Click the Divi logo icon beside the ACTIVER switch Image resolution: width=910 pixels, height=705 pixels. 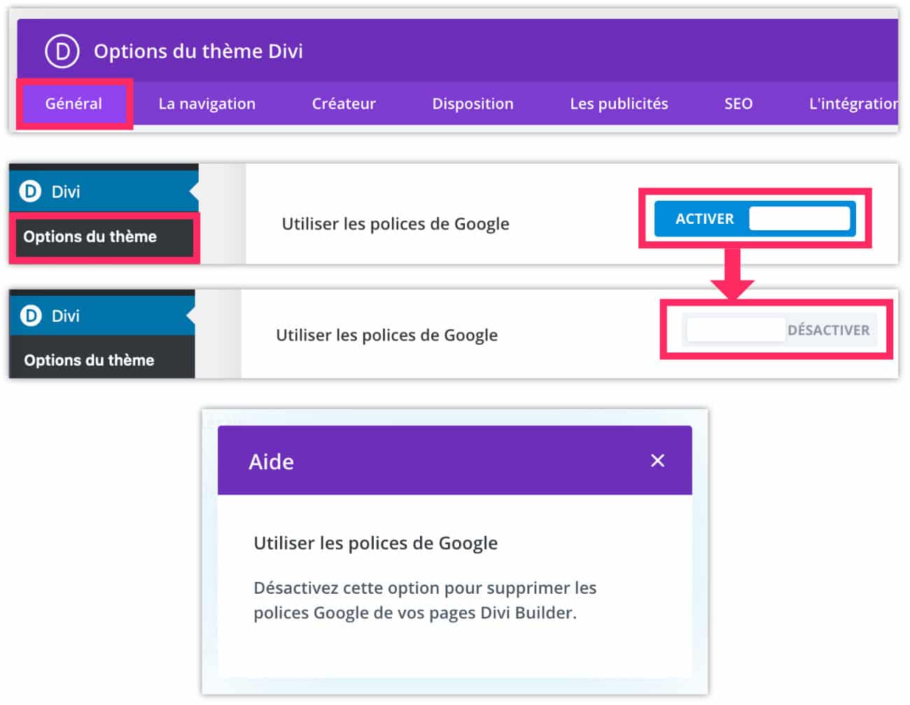point(30,191)
